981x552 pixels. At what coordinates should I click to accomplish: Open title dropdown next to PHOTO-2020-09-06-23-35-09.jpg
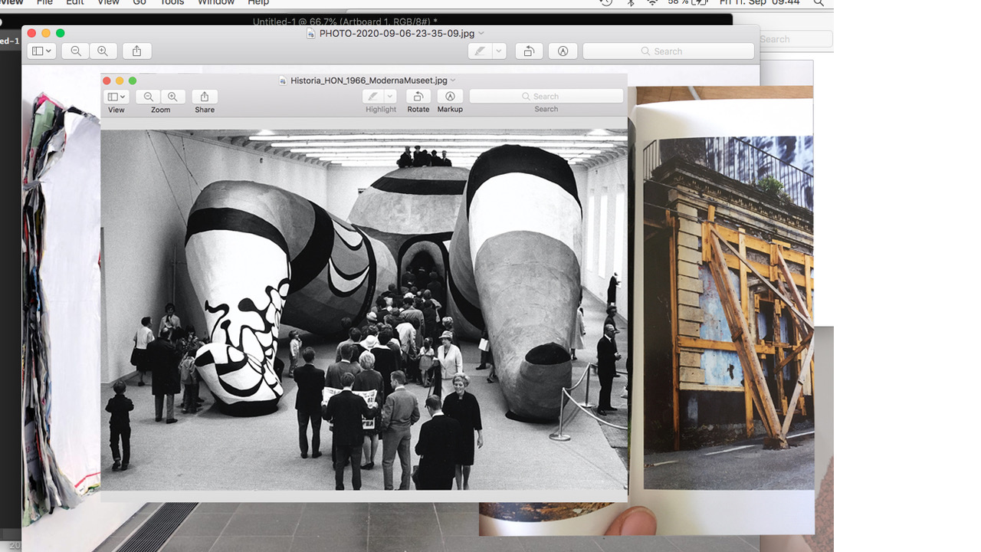pos(481,33)
